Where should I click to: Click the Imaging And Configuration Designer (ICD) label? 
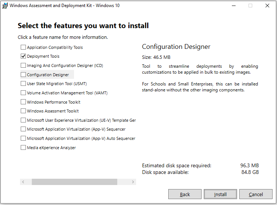(65, 65)
